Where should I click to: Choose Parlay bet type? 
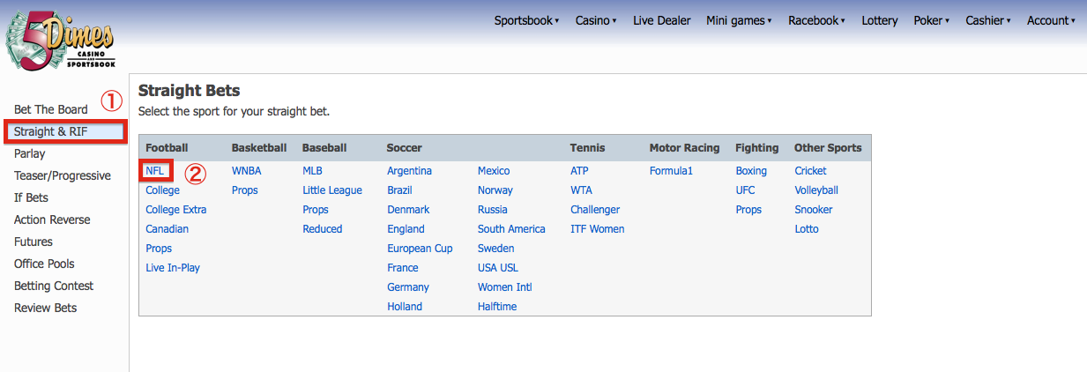coord(30,153)
